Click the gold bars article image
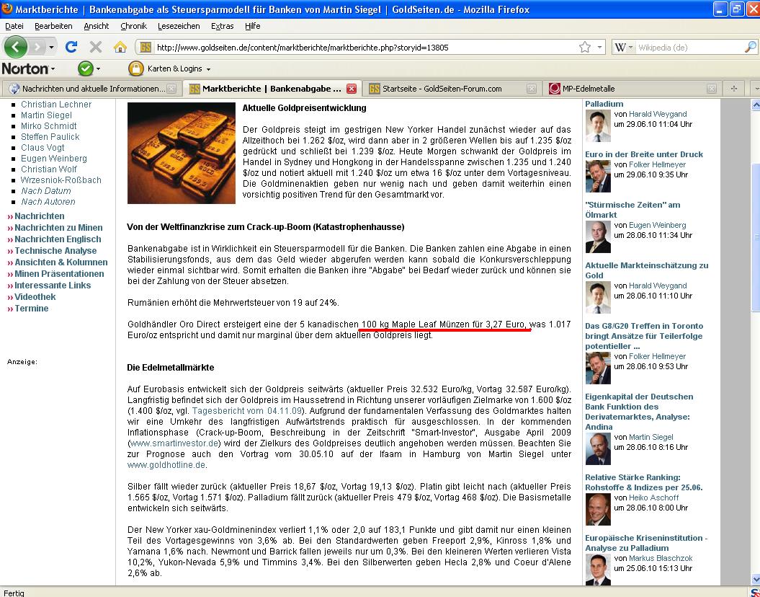This screenshot has width=760, height=597. [x=182, y=153]
